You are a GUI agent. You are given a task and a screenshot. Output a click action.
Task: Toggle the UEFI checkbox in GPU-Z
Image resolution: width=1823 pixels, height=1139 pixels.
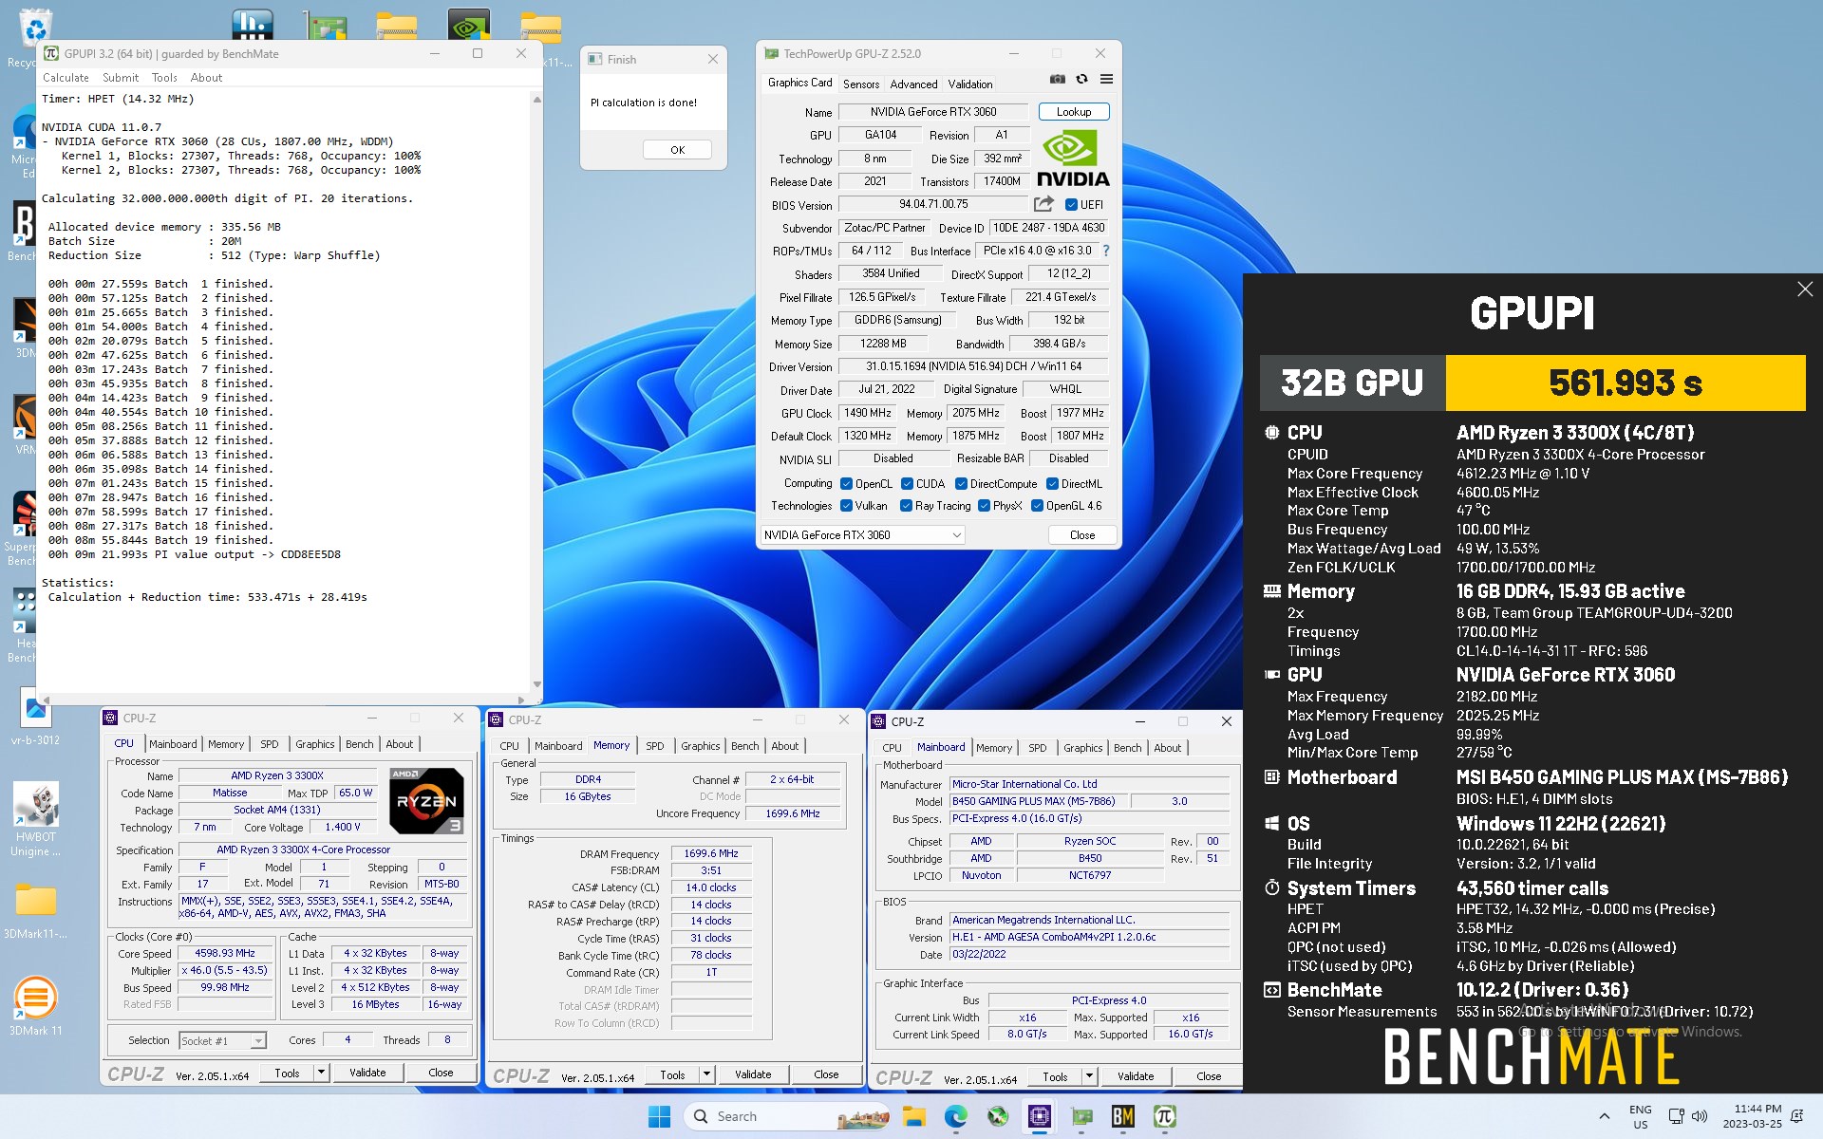(x=1071, y=205)
